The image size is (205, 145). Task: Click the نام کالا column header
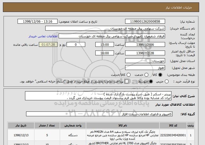[x=123, y=125]
